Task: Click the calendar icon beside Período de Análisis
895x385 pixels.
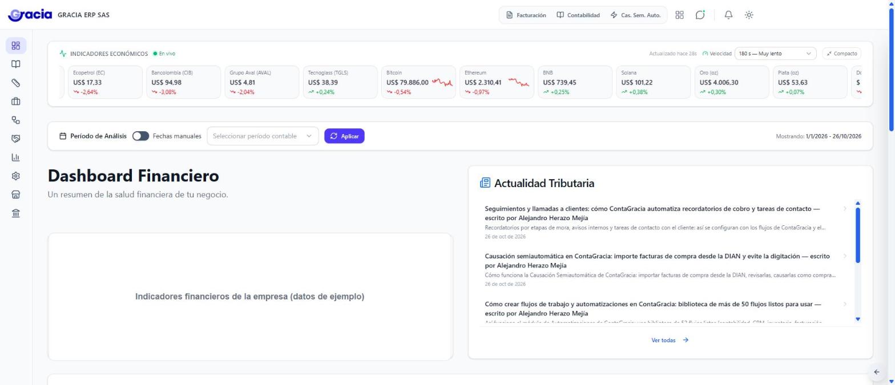Action: coord(63,136)
